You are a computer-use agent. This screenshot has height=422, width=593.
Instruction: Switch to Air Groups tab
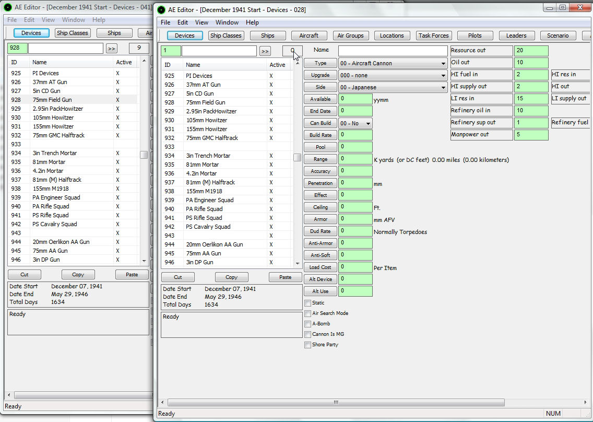tap(350, 36)
